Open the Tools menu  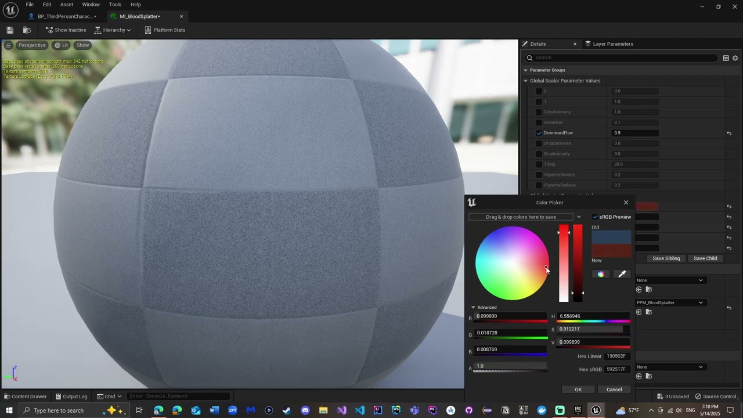[115, 5]
